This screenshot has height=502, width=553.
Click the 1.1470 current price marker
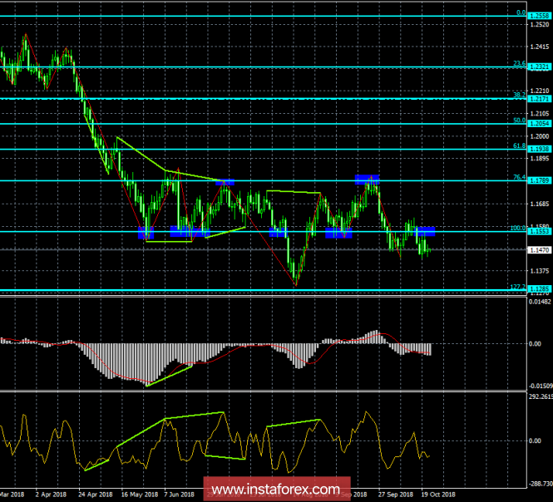(x=539, y=250)
